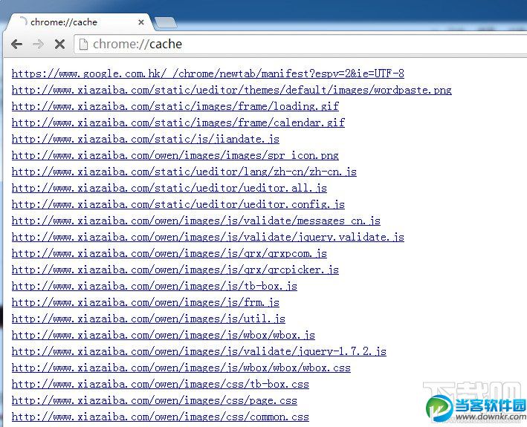
Task: Open the page.css cache link
Action: point(155,400)
